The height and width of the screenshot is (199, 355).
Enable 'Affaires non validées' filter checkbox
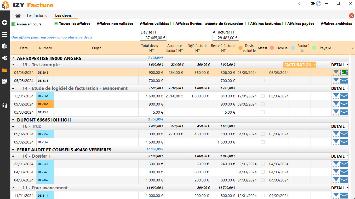pyautogui.click(x=94, y=24)
